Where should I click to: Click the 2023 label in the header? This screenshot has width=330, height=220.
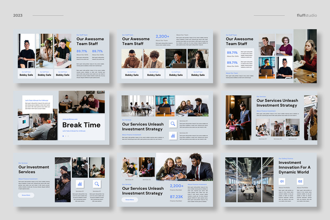[18, 15]
